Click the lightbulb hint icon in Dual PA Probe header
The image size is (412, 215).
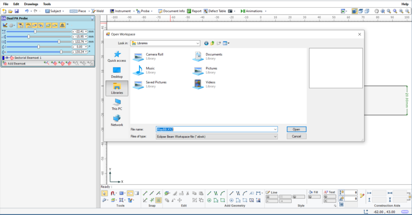[92, 18]
